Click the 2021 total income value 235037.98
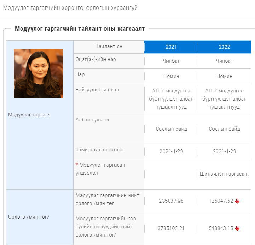 pyautogui.click(x=171, y=201)
